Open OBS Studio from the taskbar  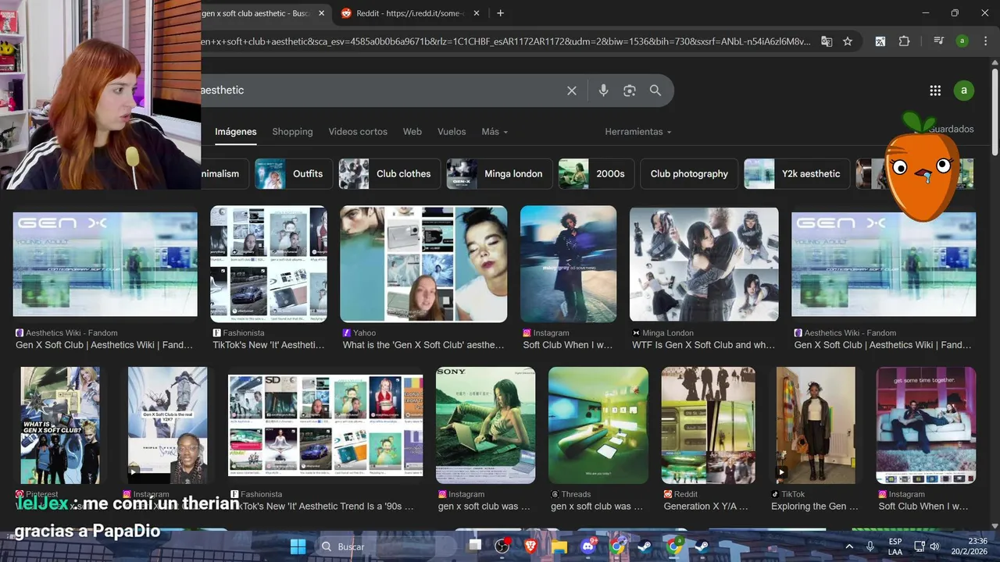[x=502, y=546]
